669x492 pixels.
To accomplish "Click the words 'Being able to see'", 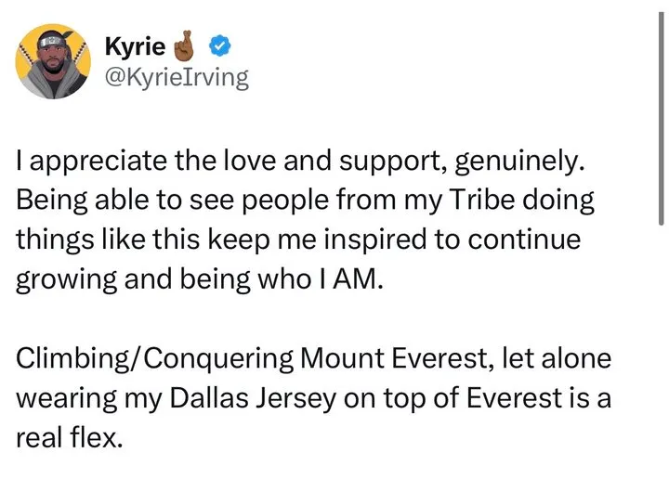I will click(125, 201).
